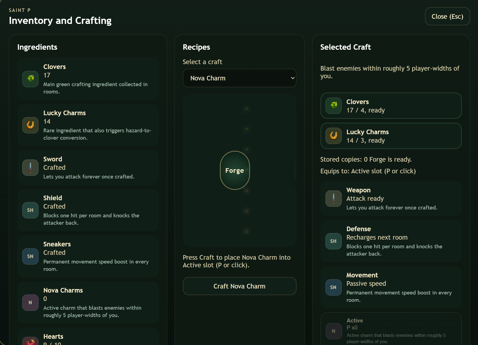This screenshot has width=478, height=345.
Task: Click the Active slot N icon
Action: pyautogui.click(x=334, y=331)
